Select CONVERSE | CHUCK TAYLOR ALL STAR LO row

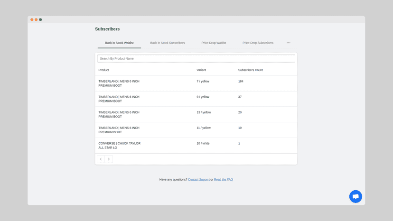[196, 146]
